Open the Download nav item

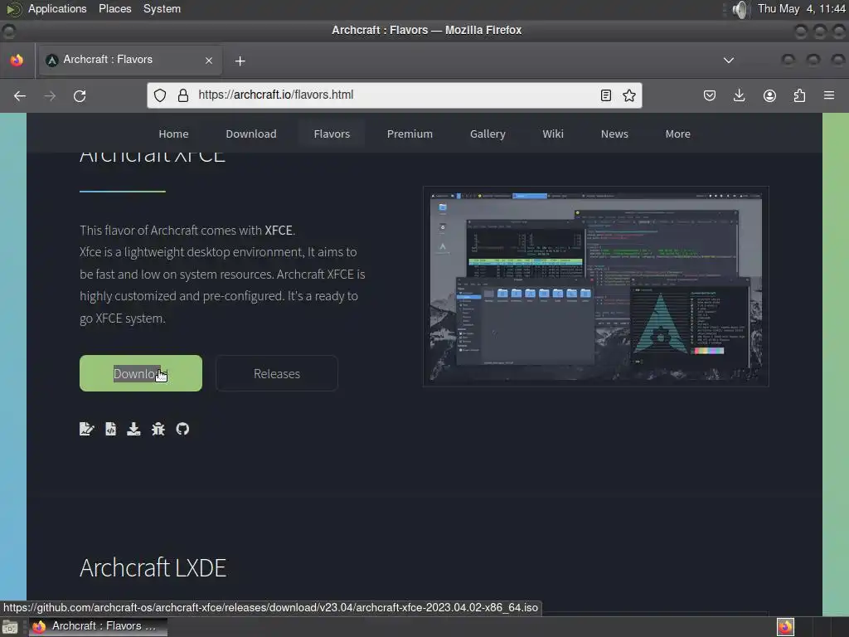[x=251, y=134]
